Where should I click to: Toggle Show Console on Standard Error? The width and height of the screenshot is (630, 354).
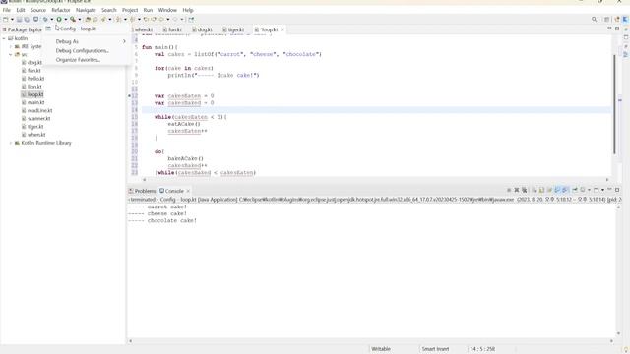point(565,190)
